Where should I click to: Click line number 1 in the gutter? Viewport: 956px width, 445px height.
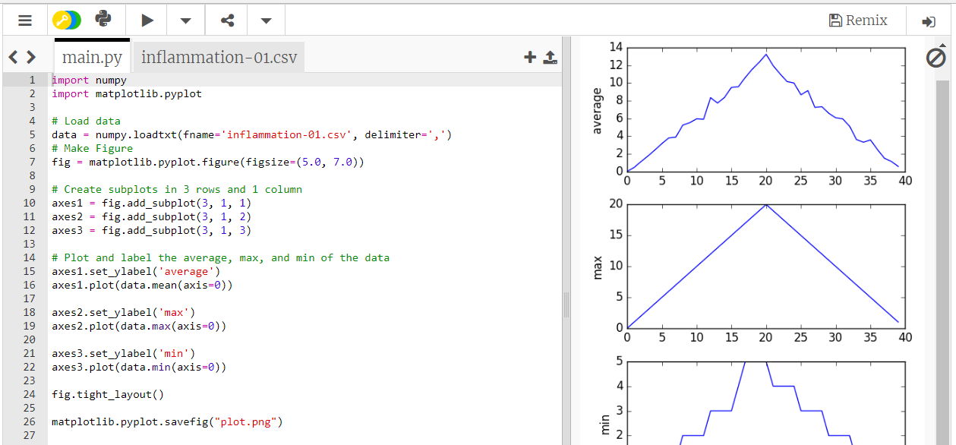32,80
